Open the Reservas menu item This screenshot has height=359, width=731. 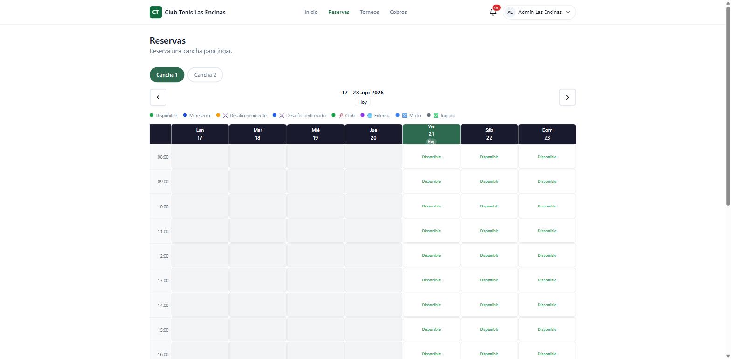point(338,12)
